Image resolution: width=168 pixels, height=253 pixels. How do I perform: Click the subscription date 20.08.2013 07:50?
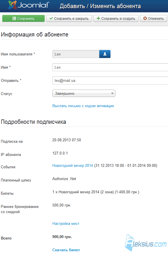point(67,140)
